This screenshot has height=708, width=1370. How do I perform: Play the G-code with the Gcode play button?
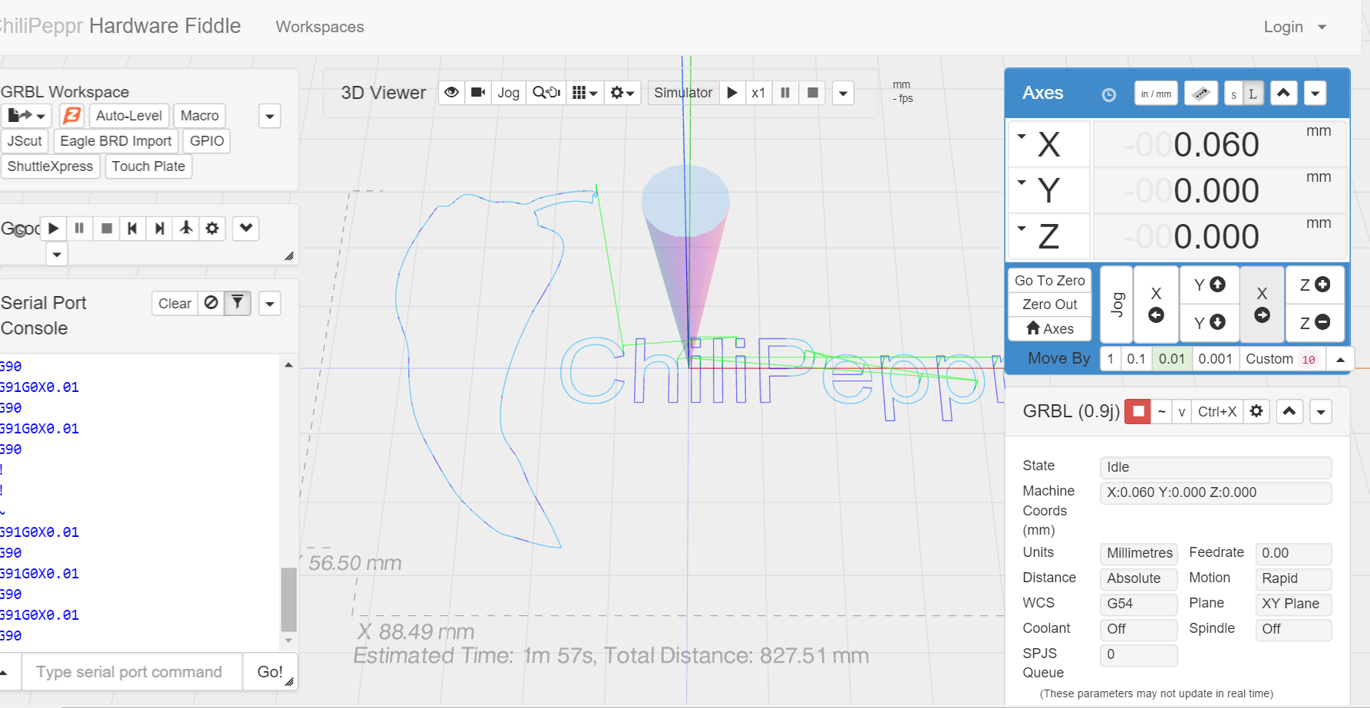tap(54, 228)
